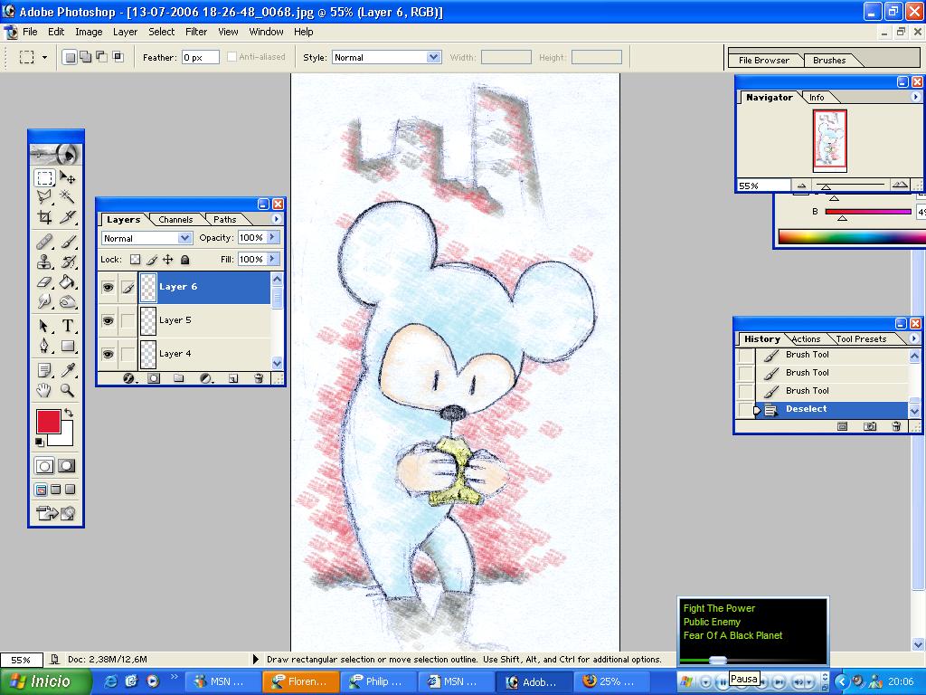Open the status bar info arrow menu
This screenshot has width=926, height=695.
(256, 659)
